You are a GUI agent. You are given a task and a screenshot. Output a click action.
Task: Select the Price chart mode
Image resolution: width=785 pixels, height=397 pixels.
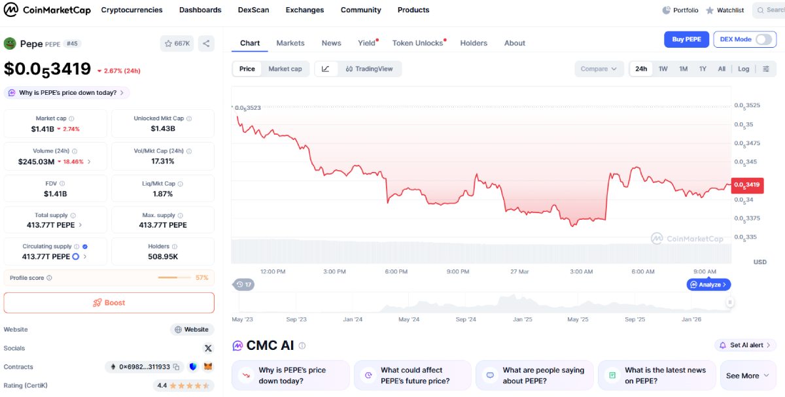[x=247, y=69]
